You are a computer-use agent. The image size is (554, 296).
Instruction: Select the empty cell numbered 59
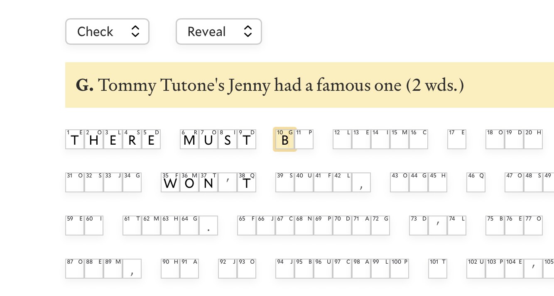tap(74, 225)
